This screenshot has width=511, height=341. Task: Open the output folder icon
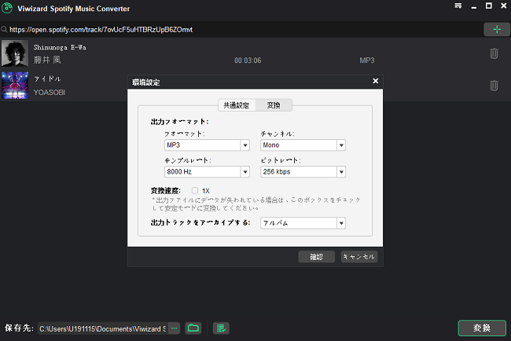click(193, 328)
